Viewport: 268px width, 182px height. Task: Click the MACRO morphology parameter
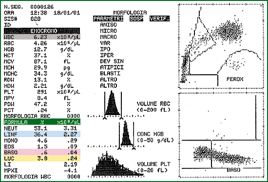(109, 37)
